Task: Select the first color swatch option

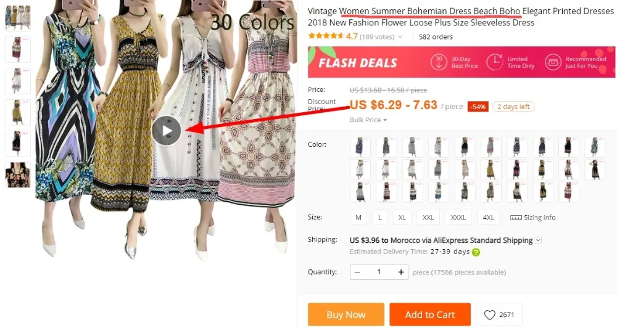Action: 360,147
